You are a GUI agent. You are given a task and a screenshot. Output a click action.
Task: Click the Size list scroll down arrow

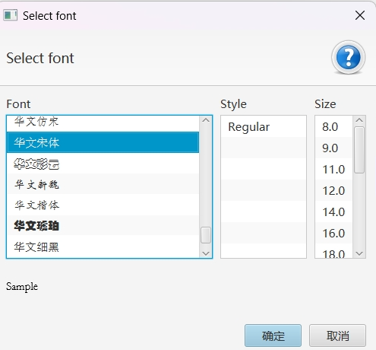point(359,253)
